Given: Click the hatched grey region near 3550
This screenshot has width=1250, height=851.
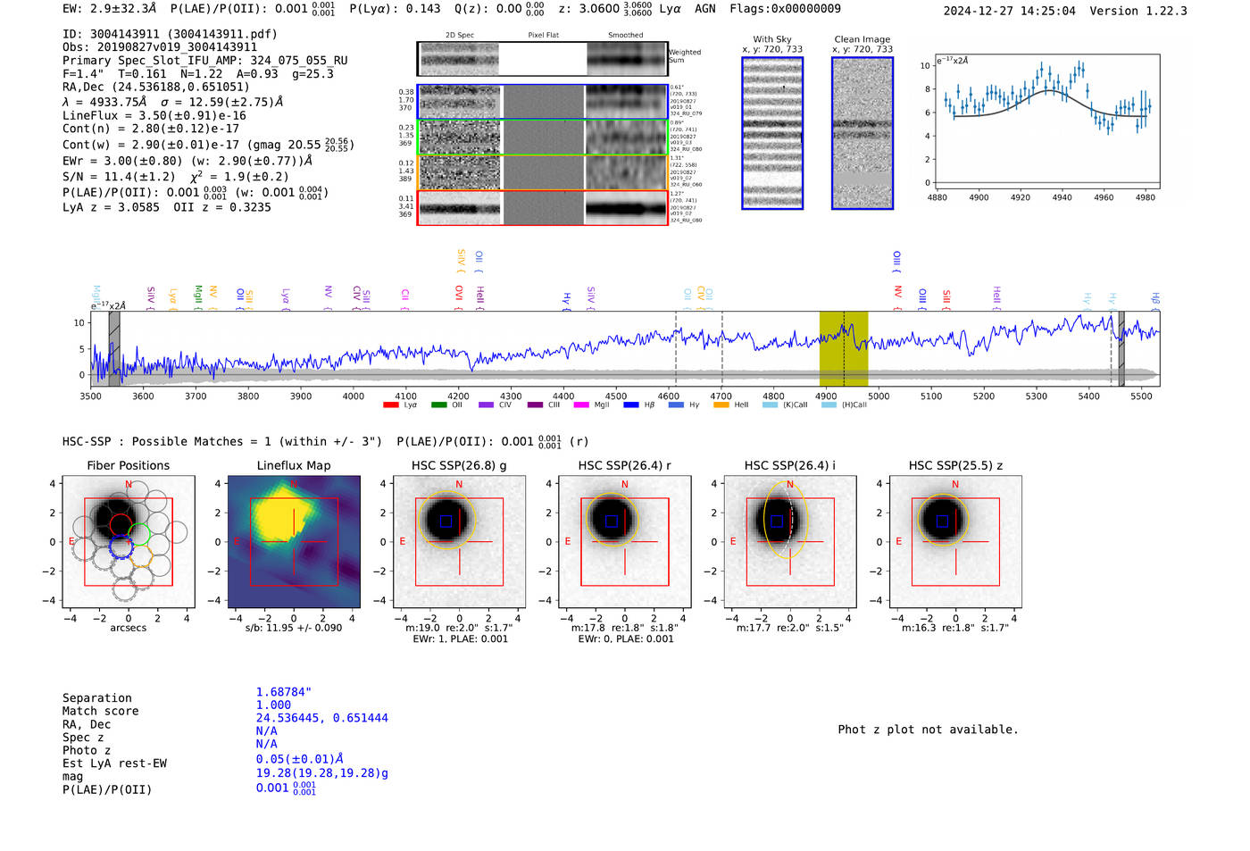Looking at the screenshot, I should [x=114, y=349].
